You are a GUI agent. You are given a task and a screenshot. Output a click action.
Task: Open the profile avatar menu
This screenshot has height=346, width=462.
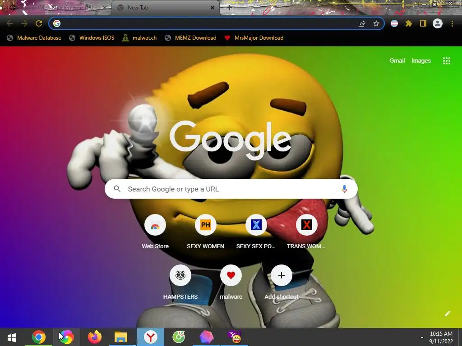438,23
